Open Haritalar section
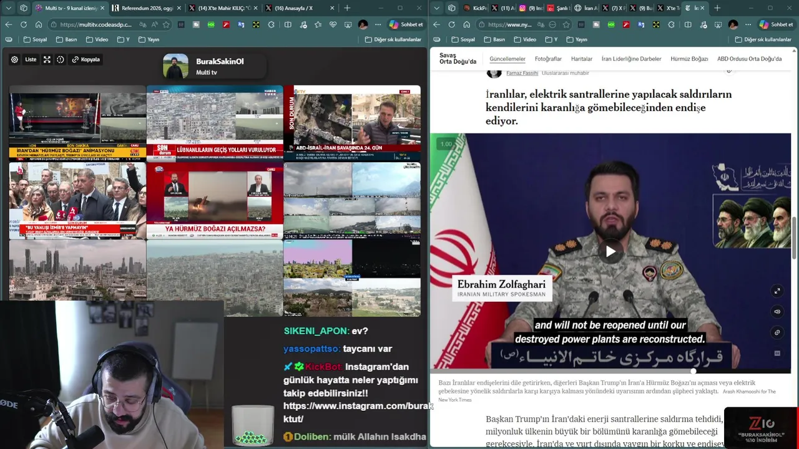The height and width of the screenshot is (449, 799). coord(582,59)
